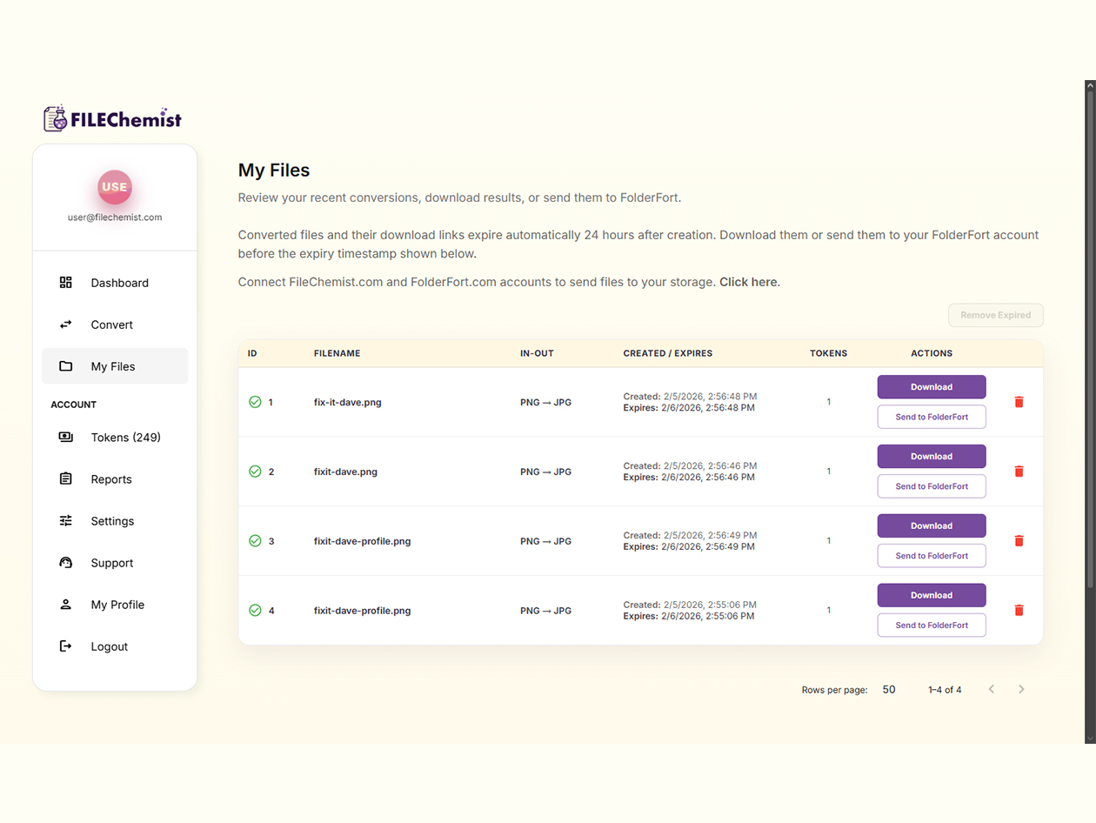
Task: Click the user@filechemist.com avatar
Action: pyautogui.click(x=114, y=186)
